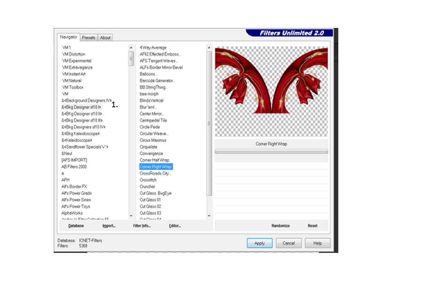Launch the filter Editor...
The image size is (424, 293).
coord(175,226)
